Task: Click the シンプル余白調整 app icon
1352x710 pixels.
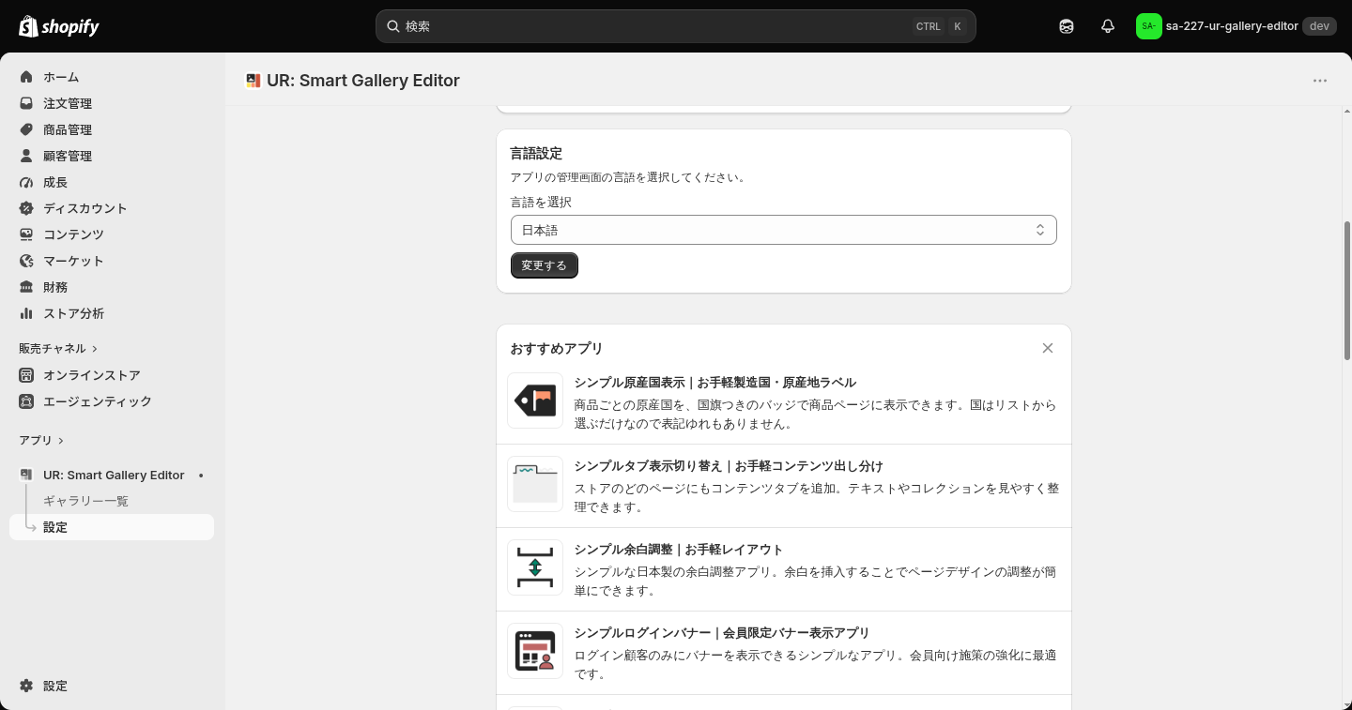Action: 535,567
